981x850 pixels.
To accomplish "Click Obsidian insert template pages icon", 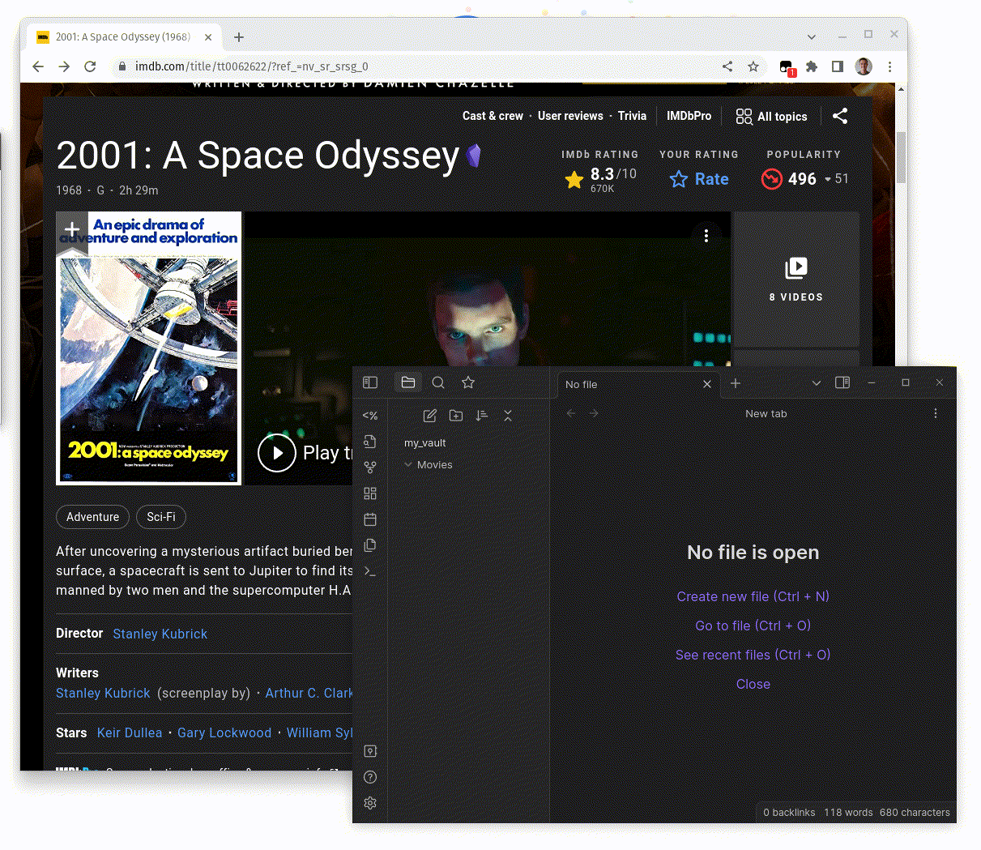I will click(370, 545).
